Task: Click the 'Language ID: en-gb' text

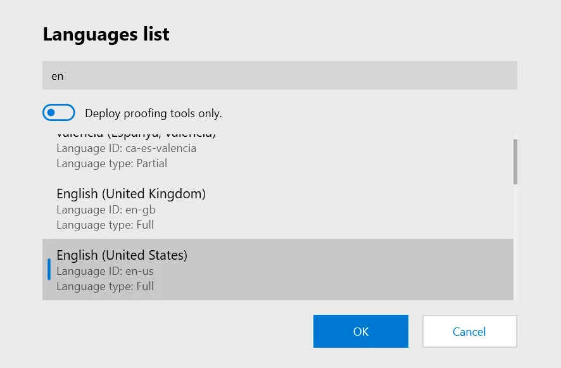Action: 106,210
